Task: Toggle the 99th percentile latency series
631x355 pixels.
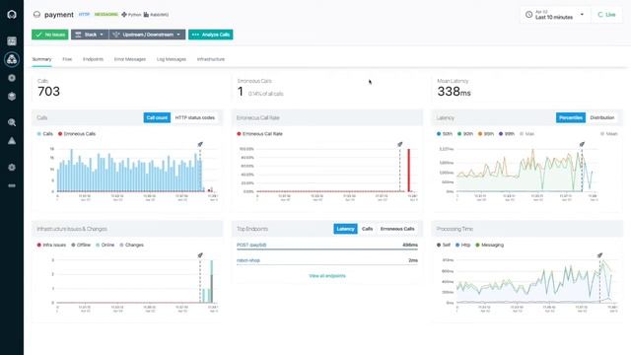Action: pyautogui.click(x=507, y=134)
